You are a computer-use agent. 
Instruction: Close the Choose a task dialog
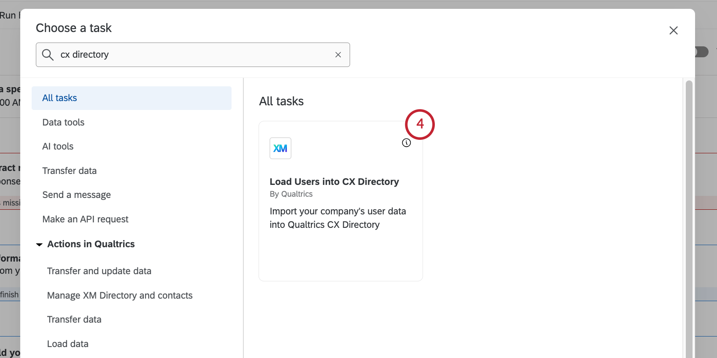coord(673,30)
